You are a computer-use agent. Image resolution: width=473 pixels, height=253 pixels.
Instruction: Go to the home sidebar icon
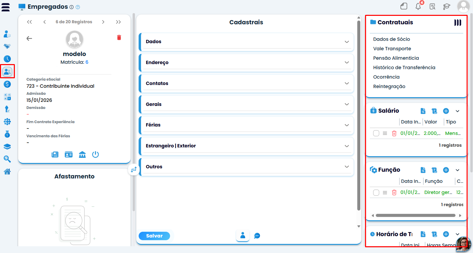pos(7,171)
